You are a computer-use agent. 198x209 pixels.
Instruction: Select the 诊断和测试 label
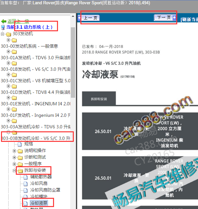click(x=35, y=157)
